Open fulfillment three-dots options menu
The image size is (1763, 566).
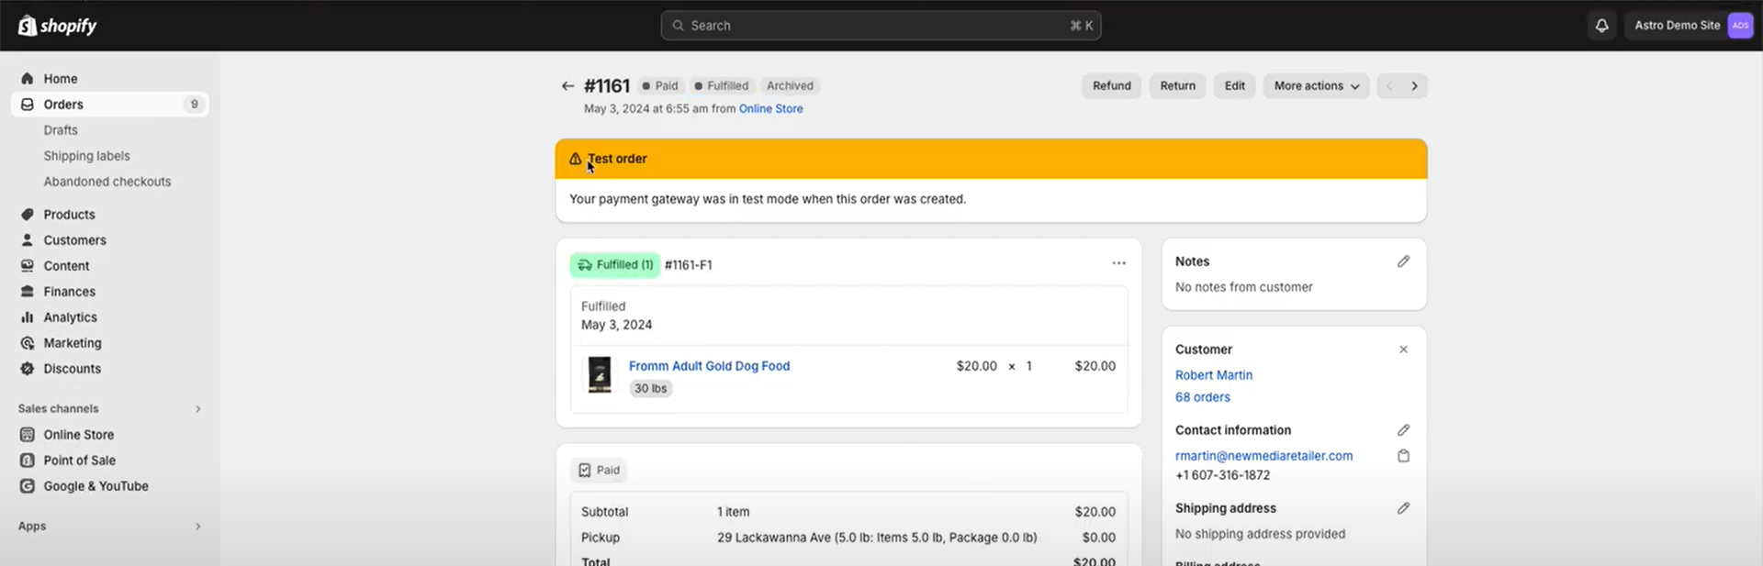coord(1118,263)
